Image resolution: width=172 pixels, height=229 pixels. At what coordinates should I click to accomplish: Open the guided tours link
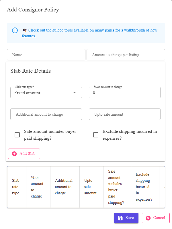coord(89,33)
